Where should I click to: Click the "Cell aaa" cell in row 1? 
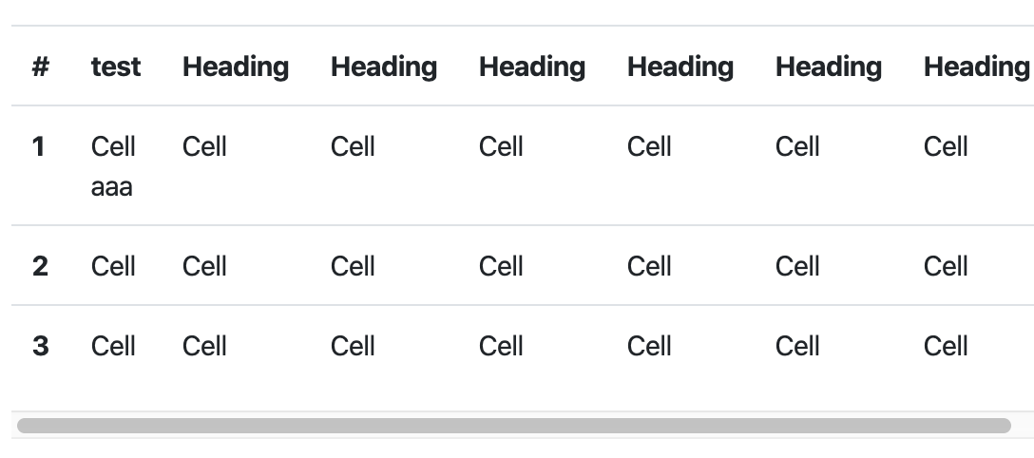tap(113, 166)
